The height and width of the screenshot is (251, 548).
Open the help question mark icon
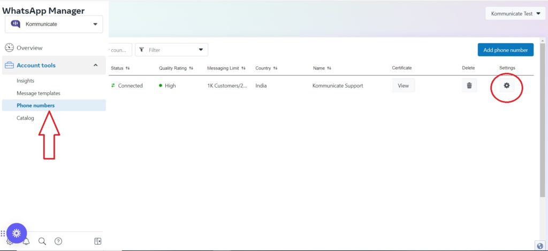[58, 241]
